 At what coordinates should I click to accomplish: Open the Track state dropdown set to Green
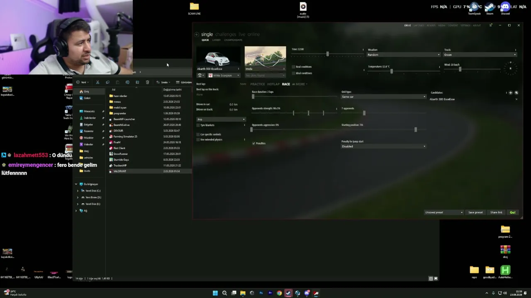480,55
